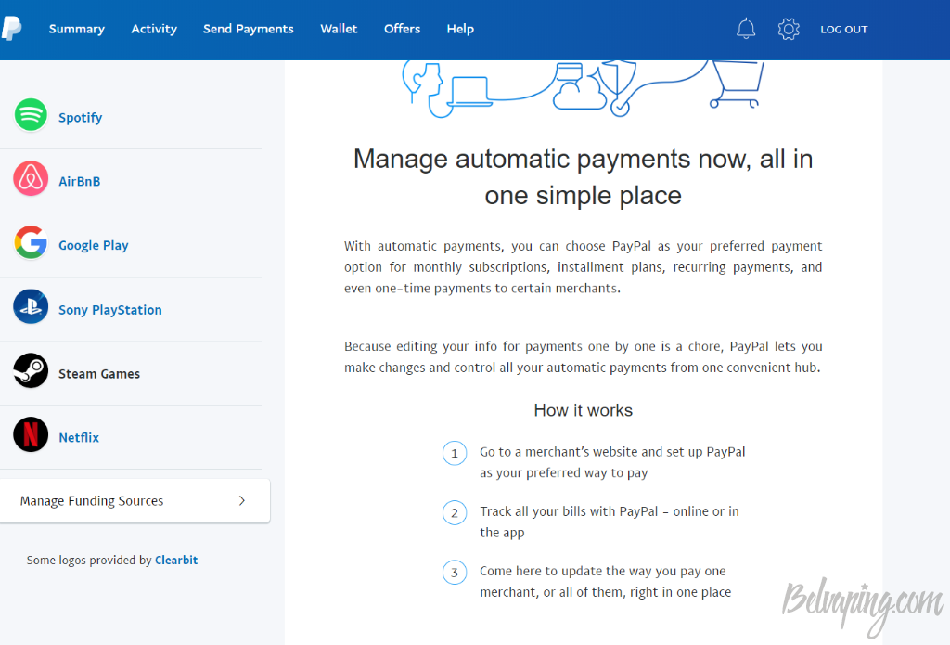The image size is (950, 645).
Task: Select the Steam Games merchant entry
Action: click(99, 374)
